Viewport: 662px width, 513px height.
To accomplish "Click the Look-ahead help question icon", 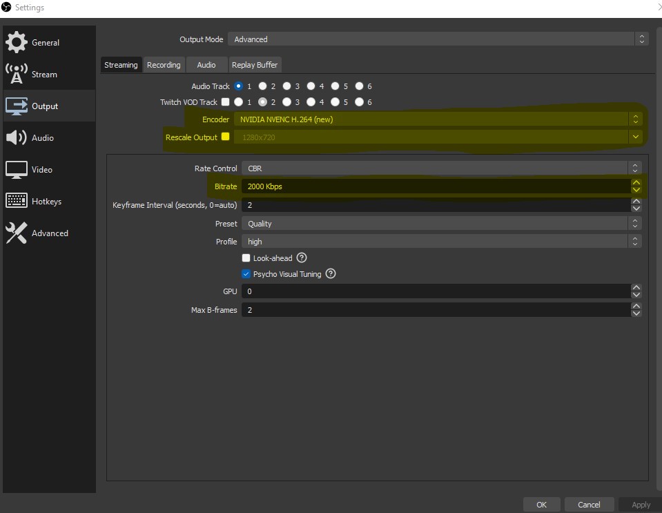I will coord(302,258).
